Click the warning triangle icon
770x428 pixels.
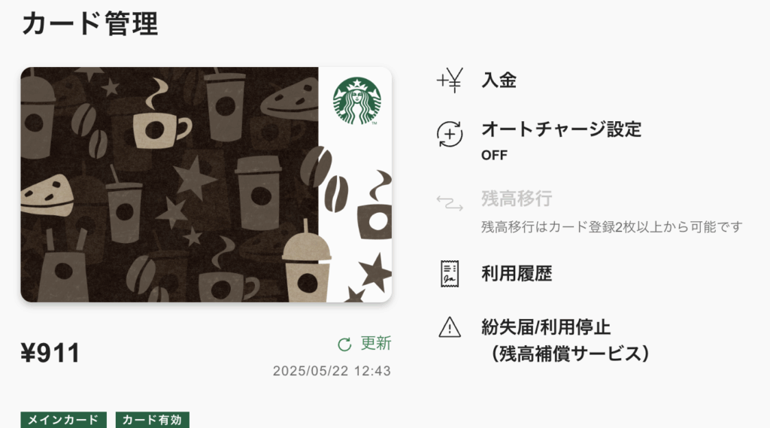point(450,327)
